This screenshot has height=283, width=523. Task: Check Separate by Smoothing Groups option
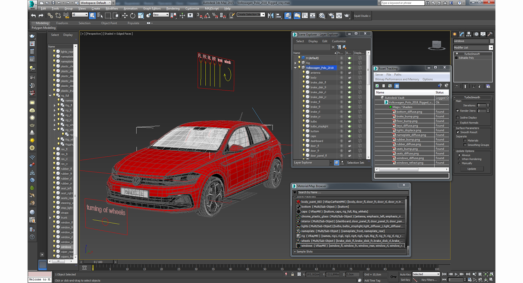[x=465, y=145]
